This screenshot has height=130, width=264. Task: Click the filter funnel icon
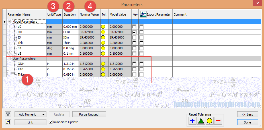[x=8, y=114]
